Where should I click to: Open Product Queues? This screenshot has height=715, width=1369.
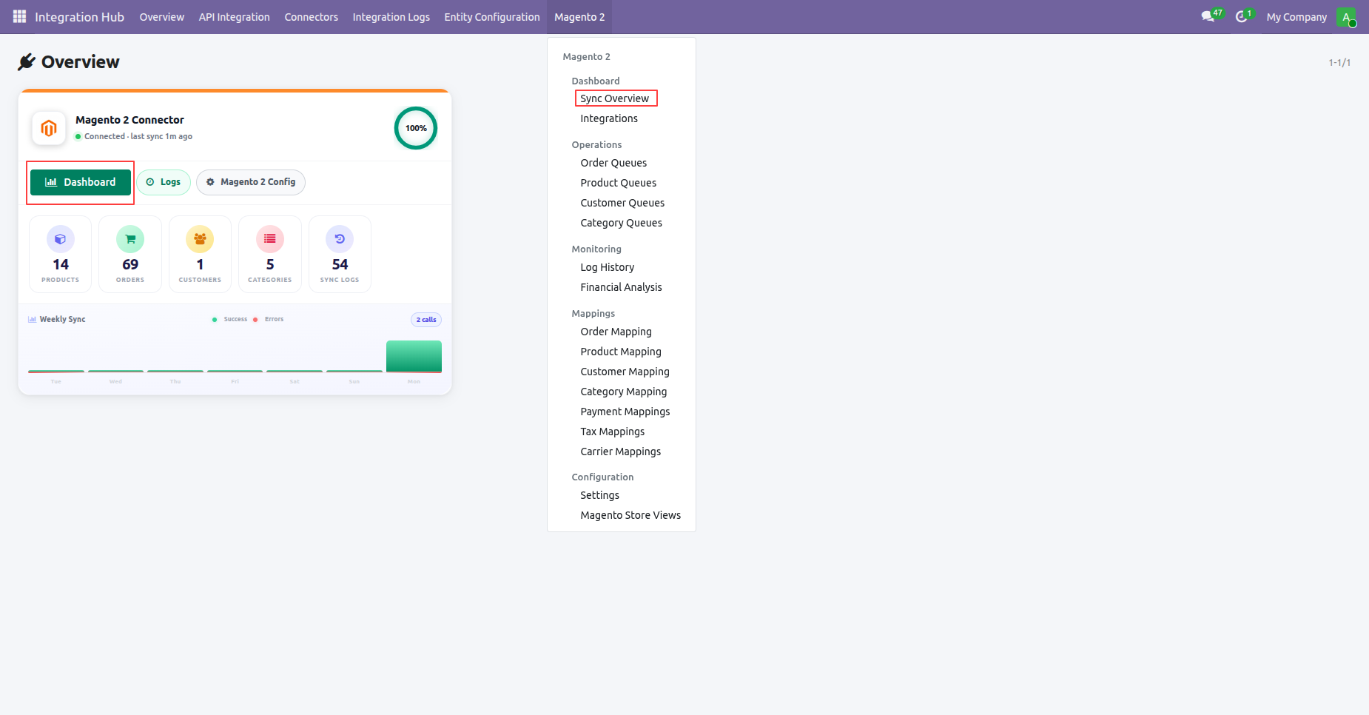(619, 183)
